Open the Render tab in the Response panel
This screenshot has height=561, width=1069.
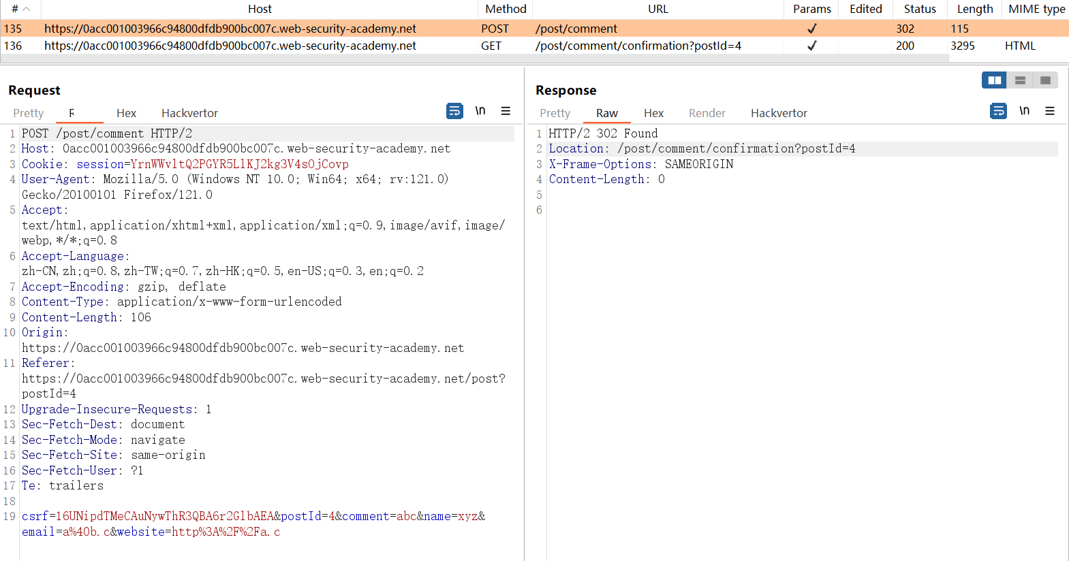pyautogui.click(x=707, y=113)
